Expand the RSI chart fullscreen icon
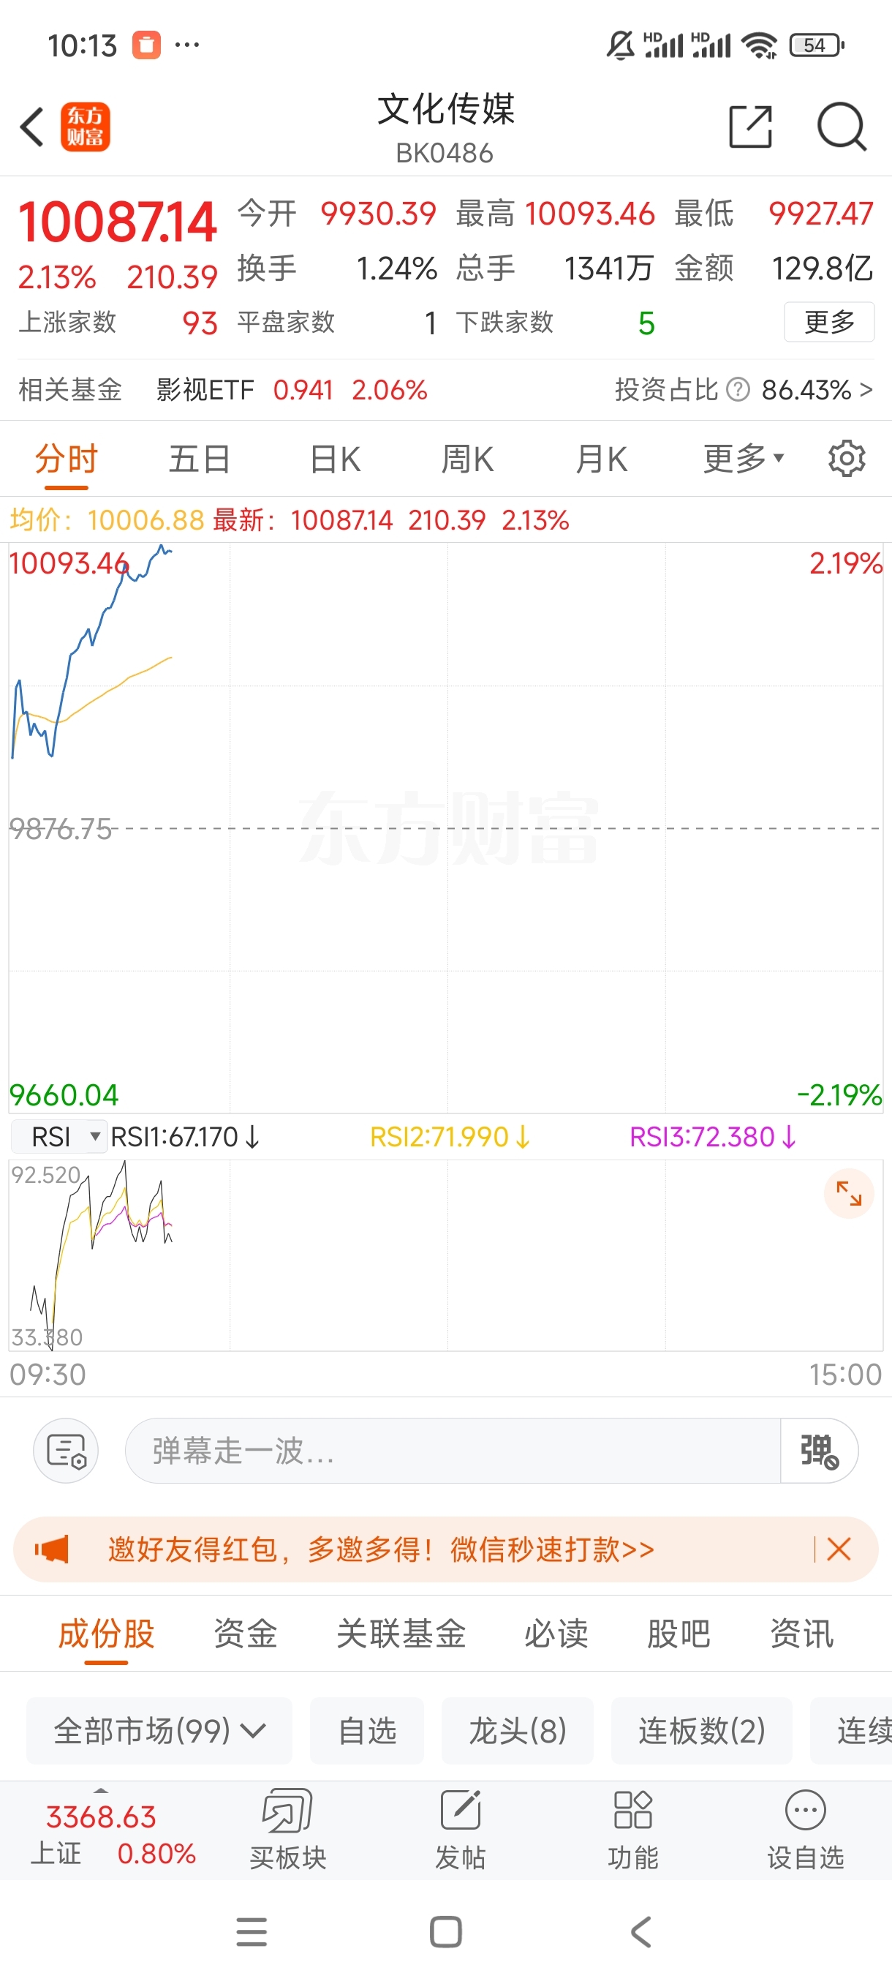 848,1194
